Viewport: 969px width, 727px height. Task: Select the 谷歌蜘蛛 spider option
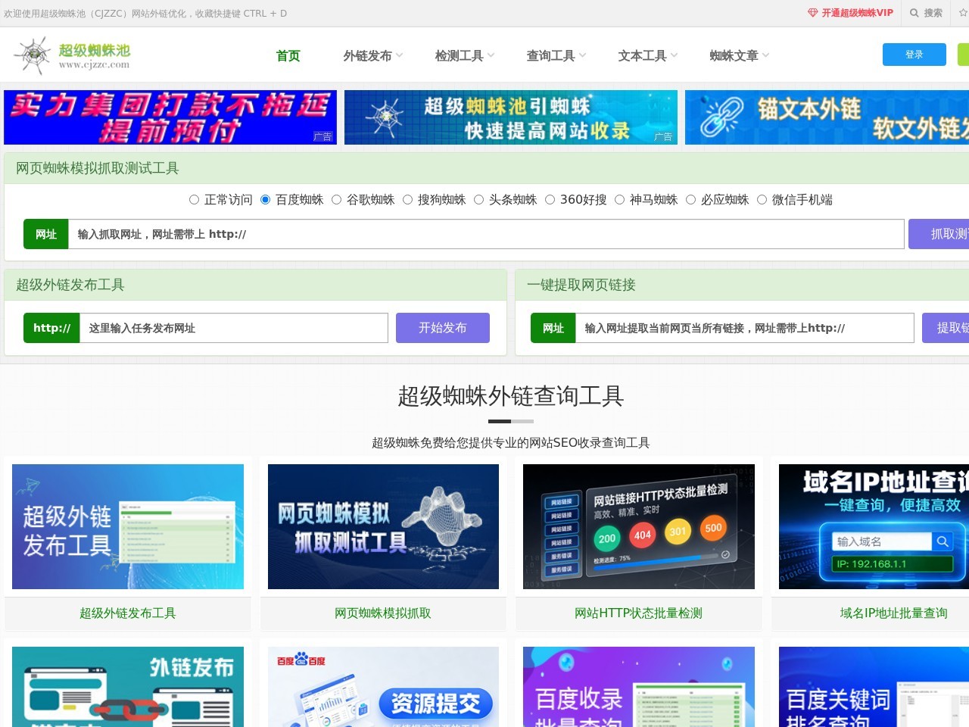pos(336,199)
